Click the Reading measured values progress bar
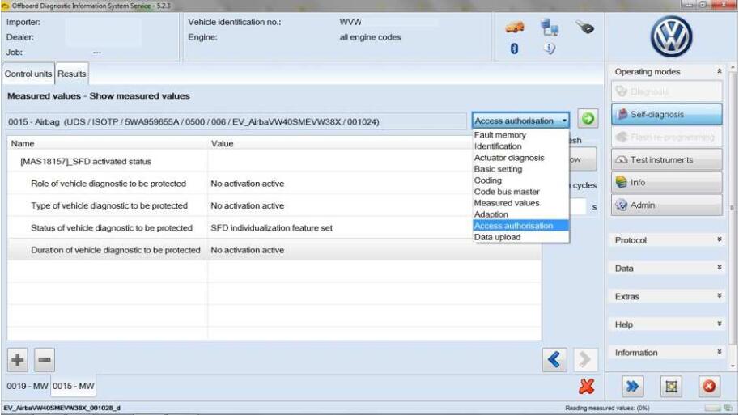739x415 pixels. (x=712, y=408)
